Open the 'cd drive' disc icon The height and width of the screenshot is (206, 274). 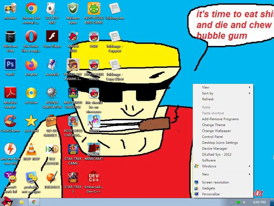pos(31,93)
